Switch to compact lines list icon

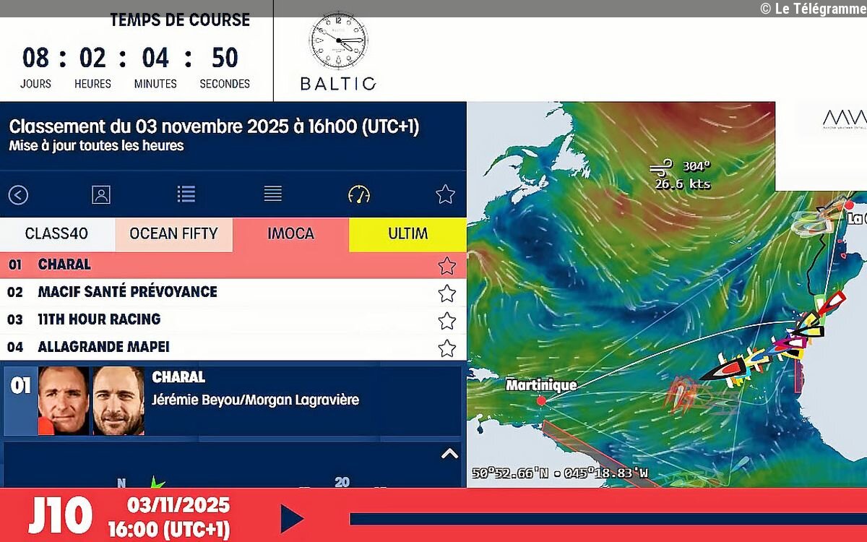point(272,194)
